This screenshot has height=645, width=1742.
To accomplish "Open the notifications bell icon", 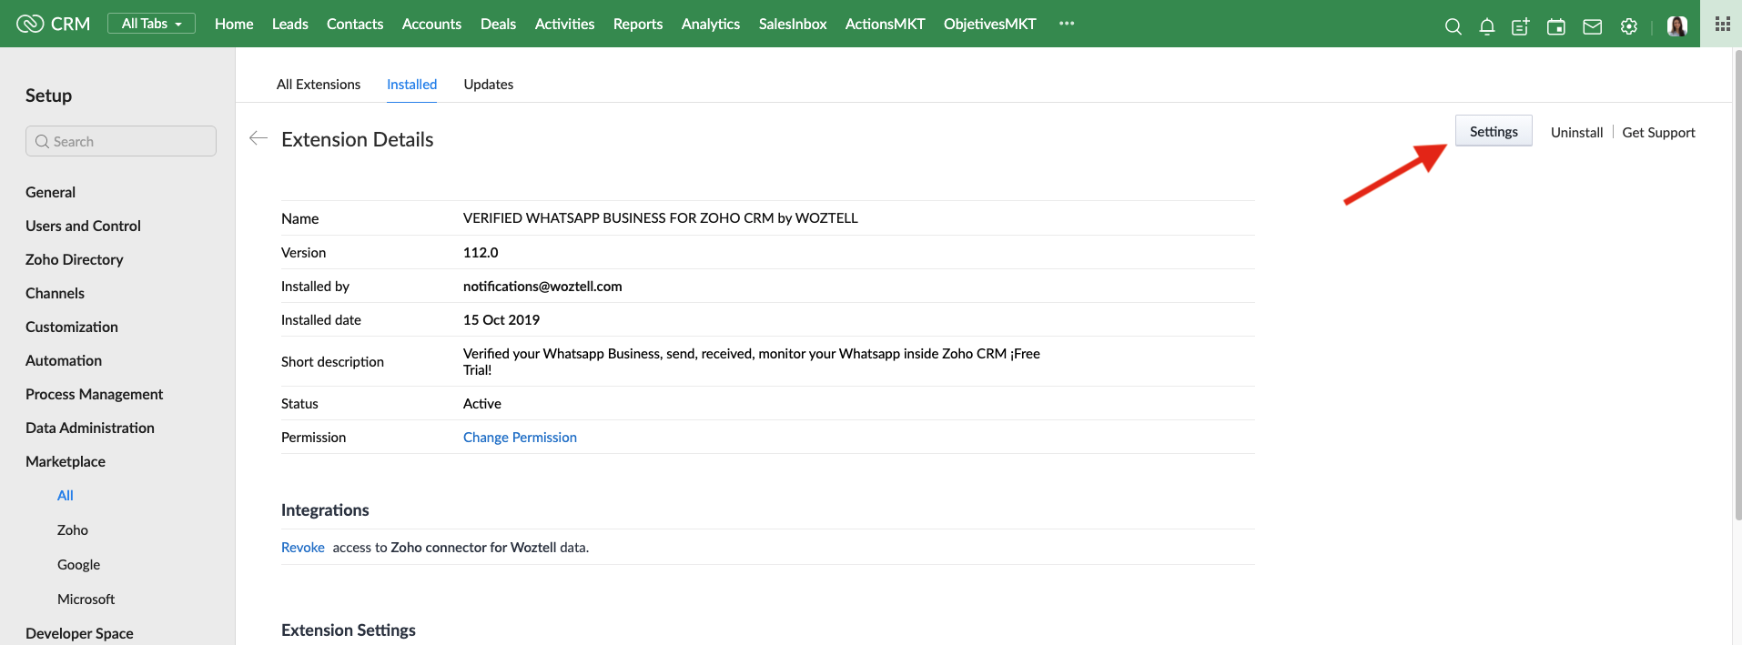I will (1487, 26).
